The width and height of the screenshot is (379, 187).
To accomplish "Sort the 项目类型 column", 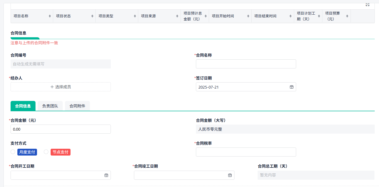I will pyautogui.click(x=134, y=16).
